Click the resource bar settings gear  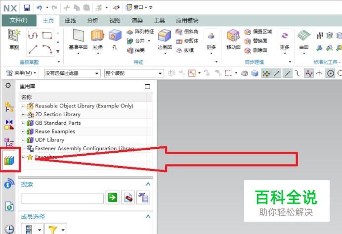8,86
